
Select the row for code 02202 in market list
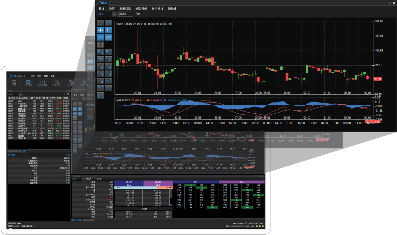point(39,138)
